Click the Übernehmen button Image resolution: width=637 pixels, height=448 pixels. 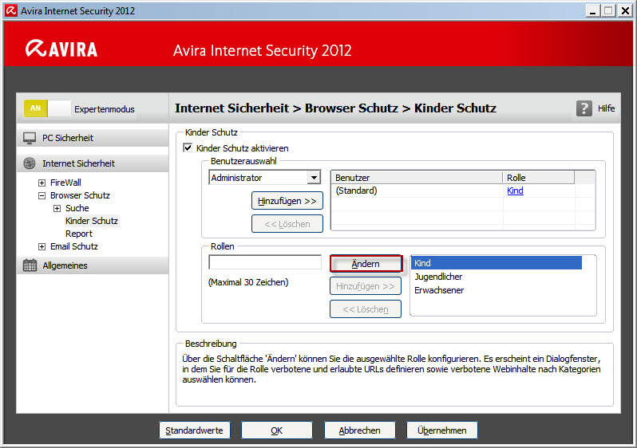[x=442, y=430]
